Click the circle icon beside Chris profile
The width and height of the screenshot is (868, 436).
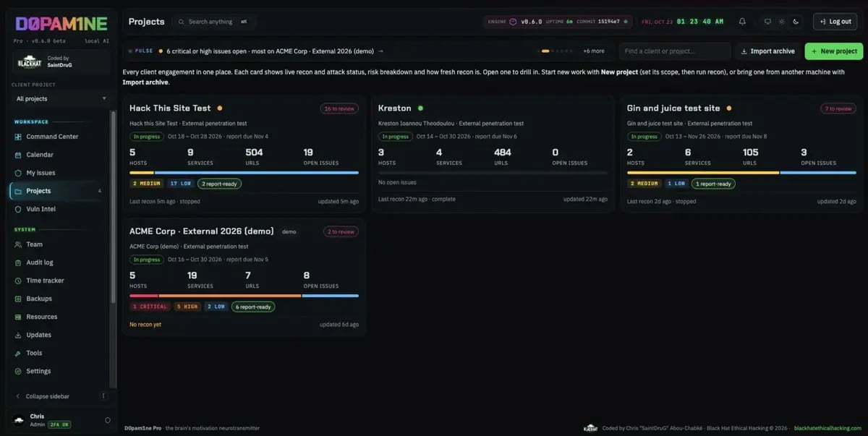[x=108, y=420]
